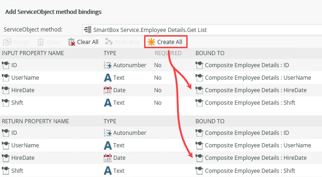322x177 pixels.
Task: Click the Autonumber icon in return ID row
Action: click(107, 133)
